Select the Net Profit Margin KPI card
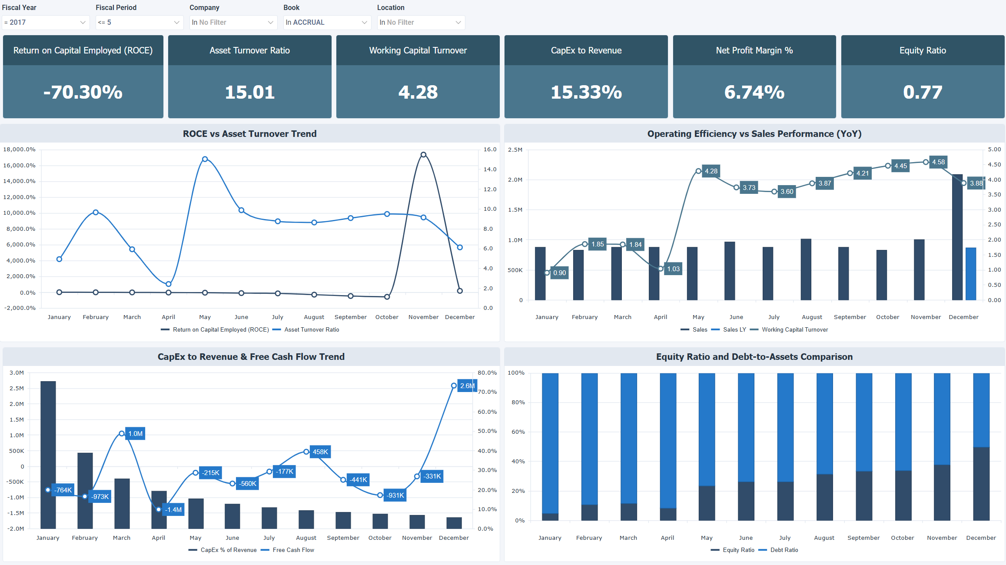 (x=754, y=76)
